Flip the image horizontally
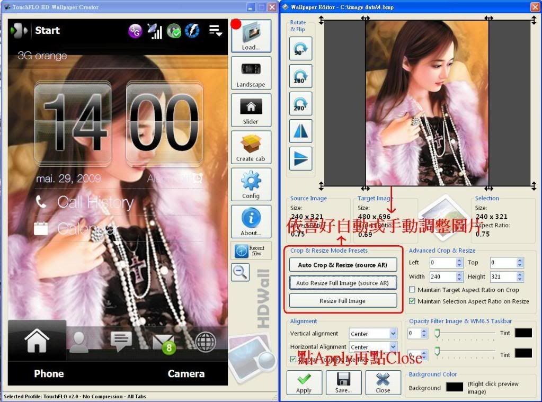This screenshot has height=402, width=542. coord(300,131)
